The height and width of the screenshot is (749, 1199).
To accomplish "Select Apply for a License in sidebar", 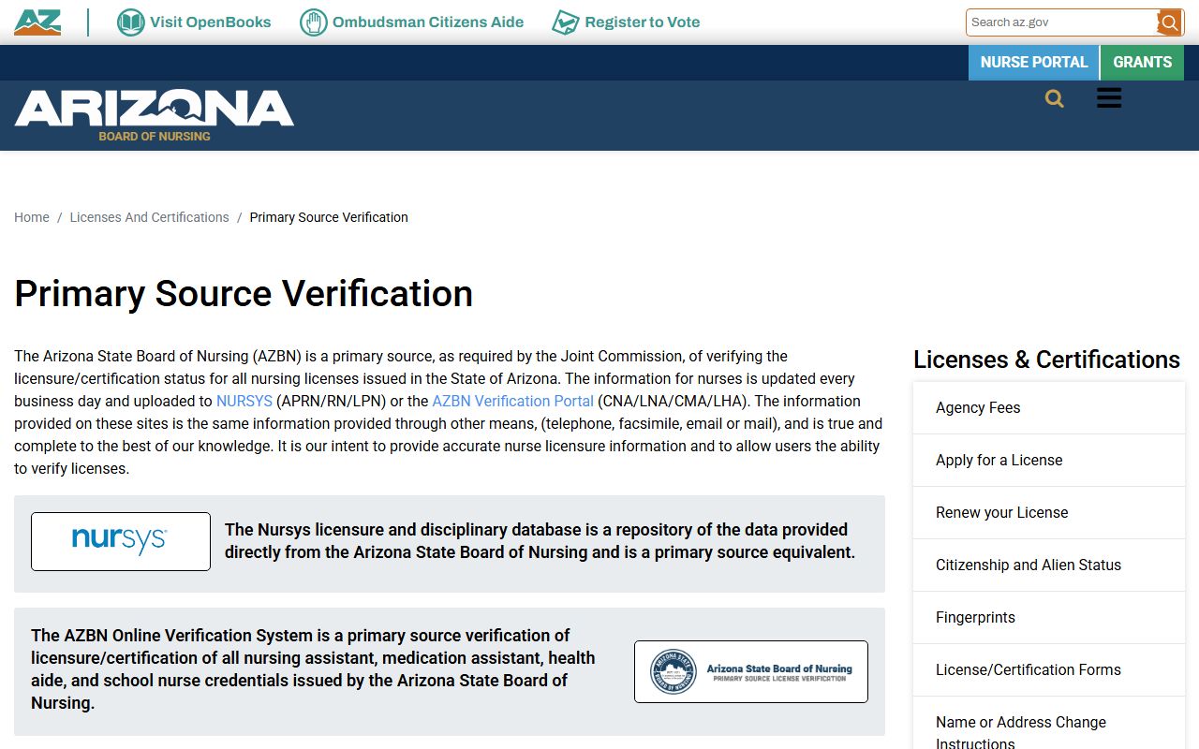I will coord(1049,461).
